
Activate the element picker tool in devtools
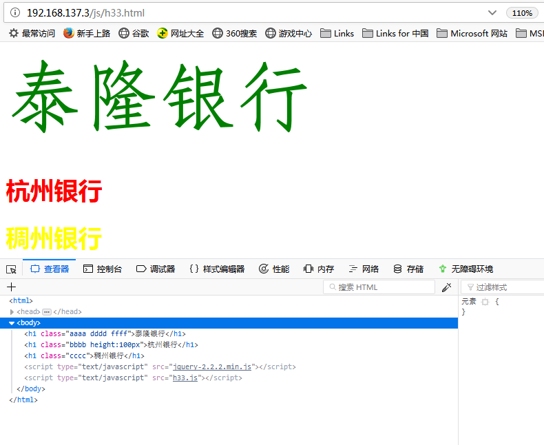11,269
